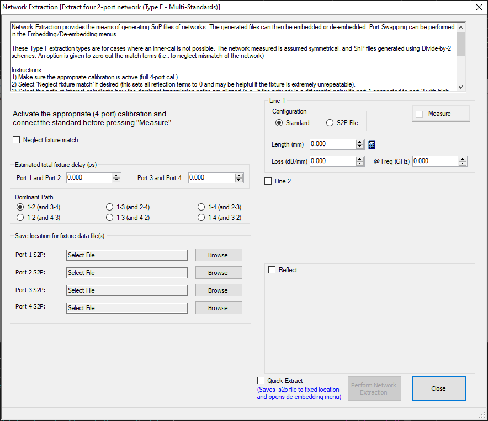Select dominant path 1-2 (and 4-3)
This screenshot has height=421, width=488.
coord(20,217)
